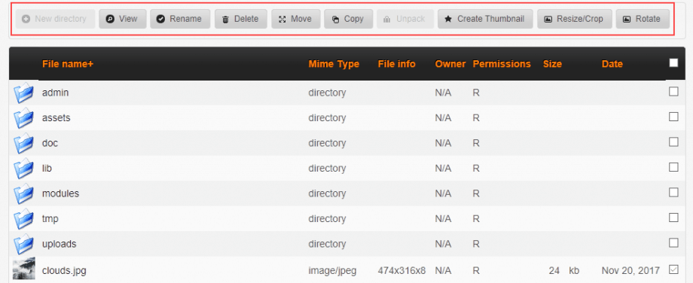Image resolution: width=693 pixels, height=283 pixels.
Task: Click the 24 kb size value
Action: [564, 270]
